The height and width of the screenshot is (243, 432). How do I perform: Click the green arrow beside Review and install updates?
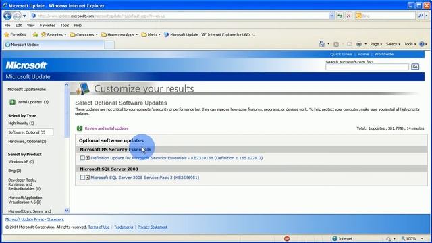[80, 128]
